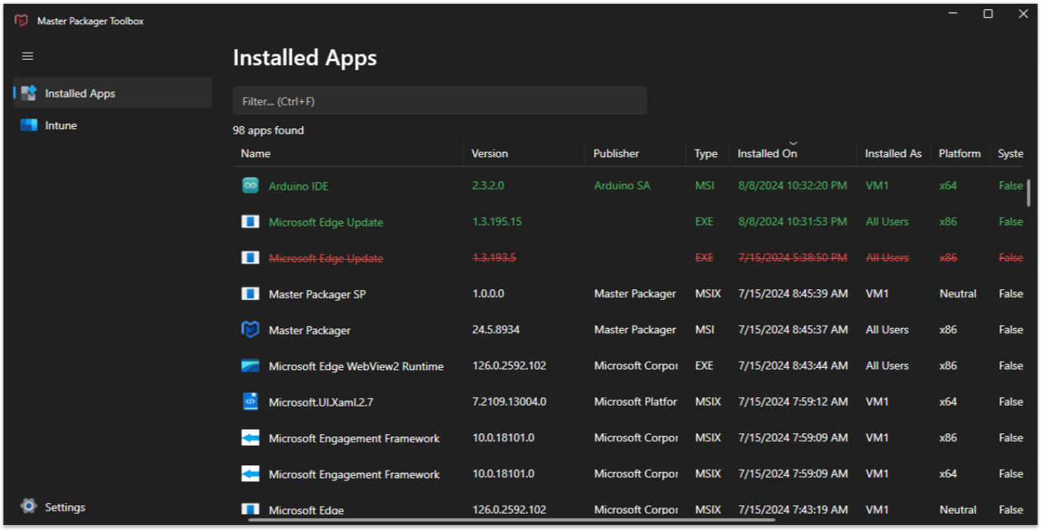Click the Neutral platform of Master Packager SP
Screen dimensions: 1041x531
tap(958, 293)
